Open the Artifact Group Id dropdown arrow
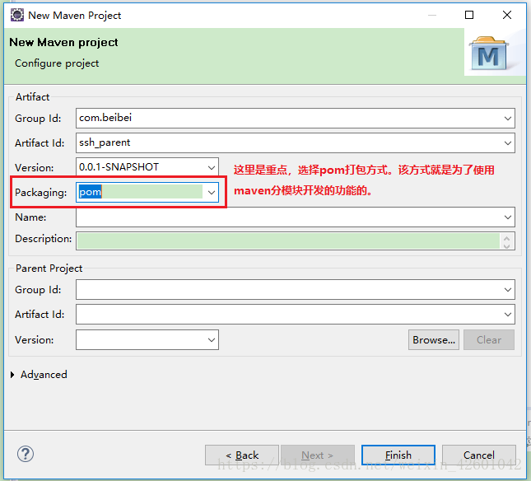Screen dimensions: 531x481 point(507,119)
